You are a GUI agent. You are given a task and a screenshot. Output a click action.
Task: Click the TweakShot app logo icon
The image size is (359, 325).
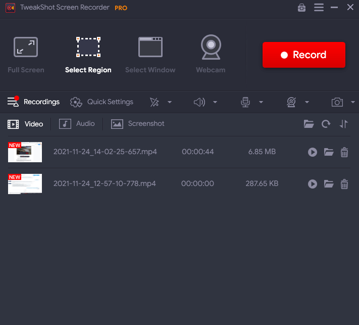click(10, 8)
